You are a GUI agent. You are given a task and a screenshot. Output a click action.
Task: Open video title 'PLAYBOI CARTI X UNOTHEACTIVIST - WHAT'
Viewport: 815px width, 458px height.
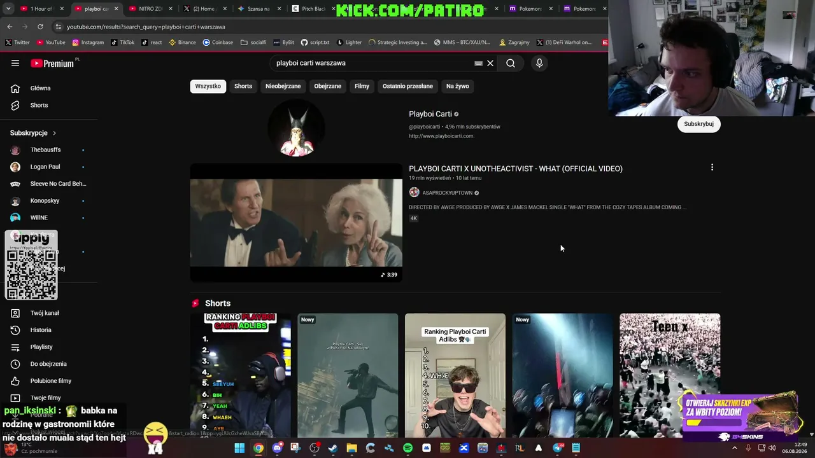click(516, 169)
